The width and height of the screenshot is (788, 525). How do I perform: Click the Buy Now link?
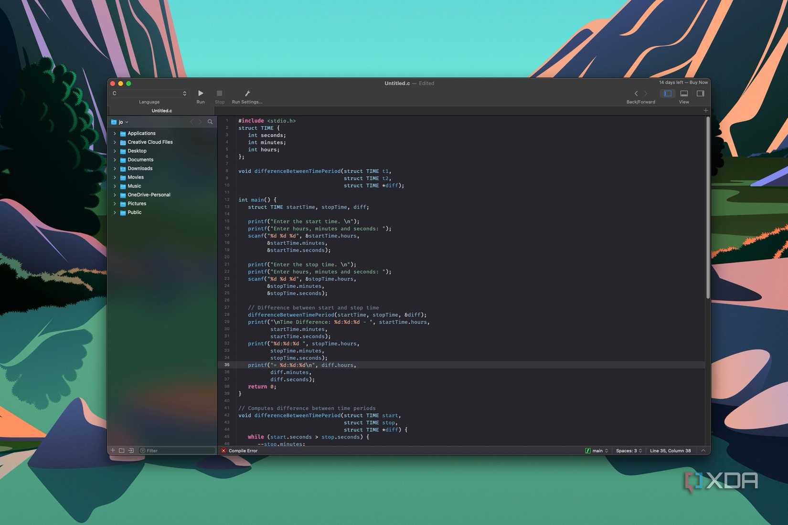coord(699,82)
